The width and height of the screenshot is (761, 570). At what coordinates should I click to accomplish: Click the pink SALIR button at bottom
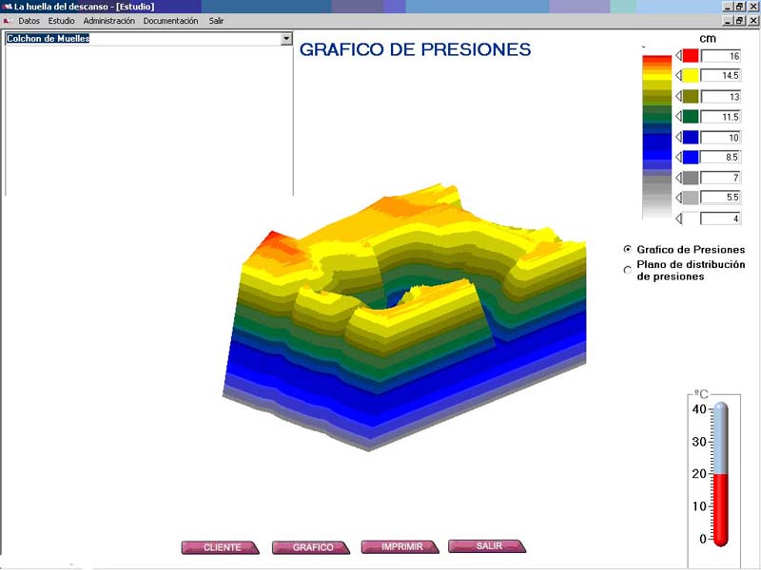coord(487,546)
